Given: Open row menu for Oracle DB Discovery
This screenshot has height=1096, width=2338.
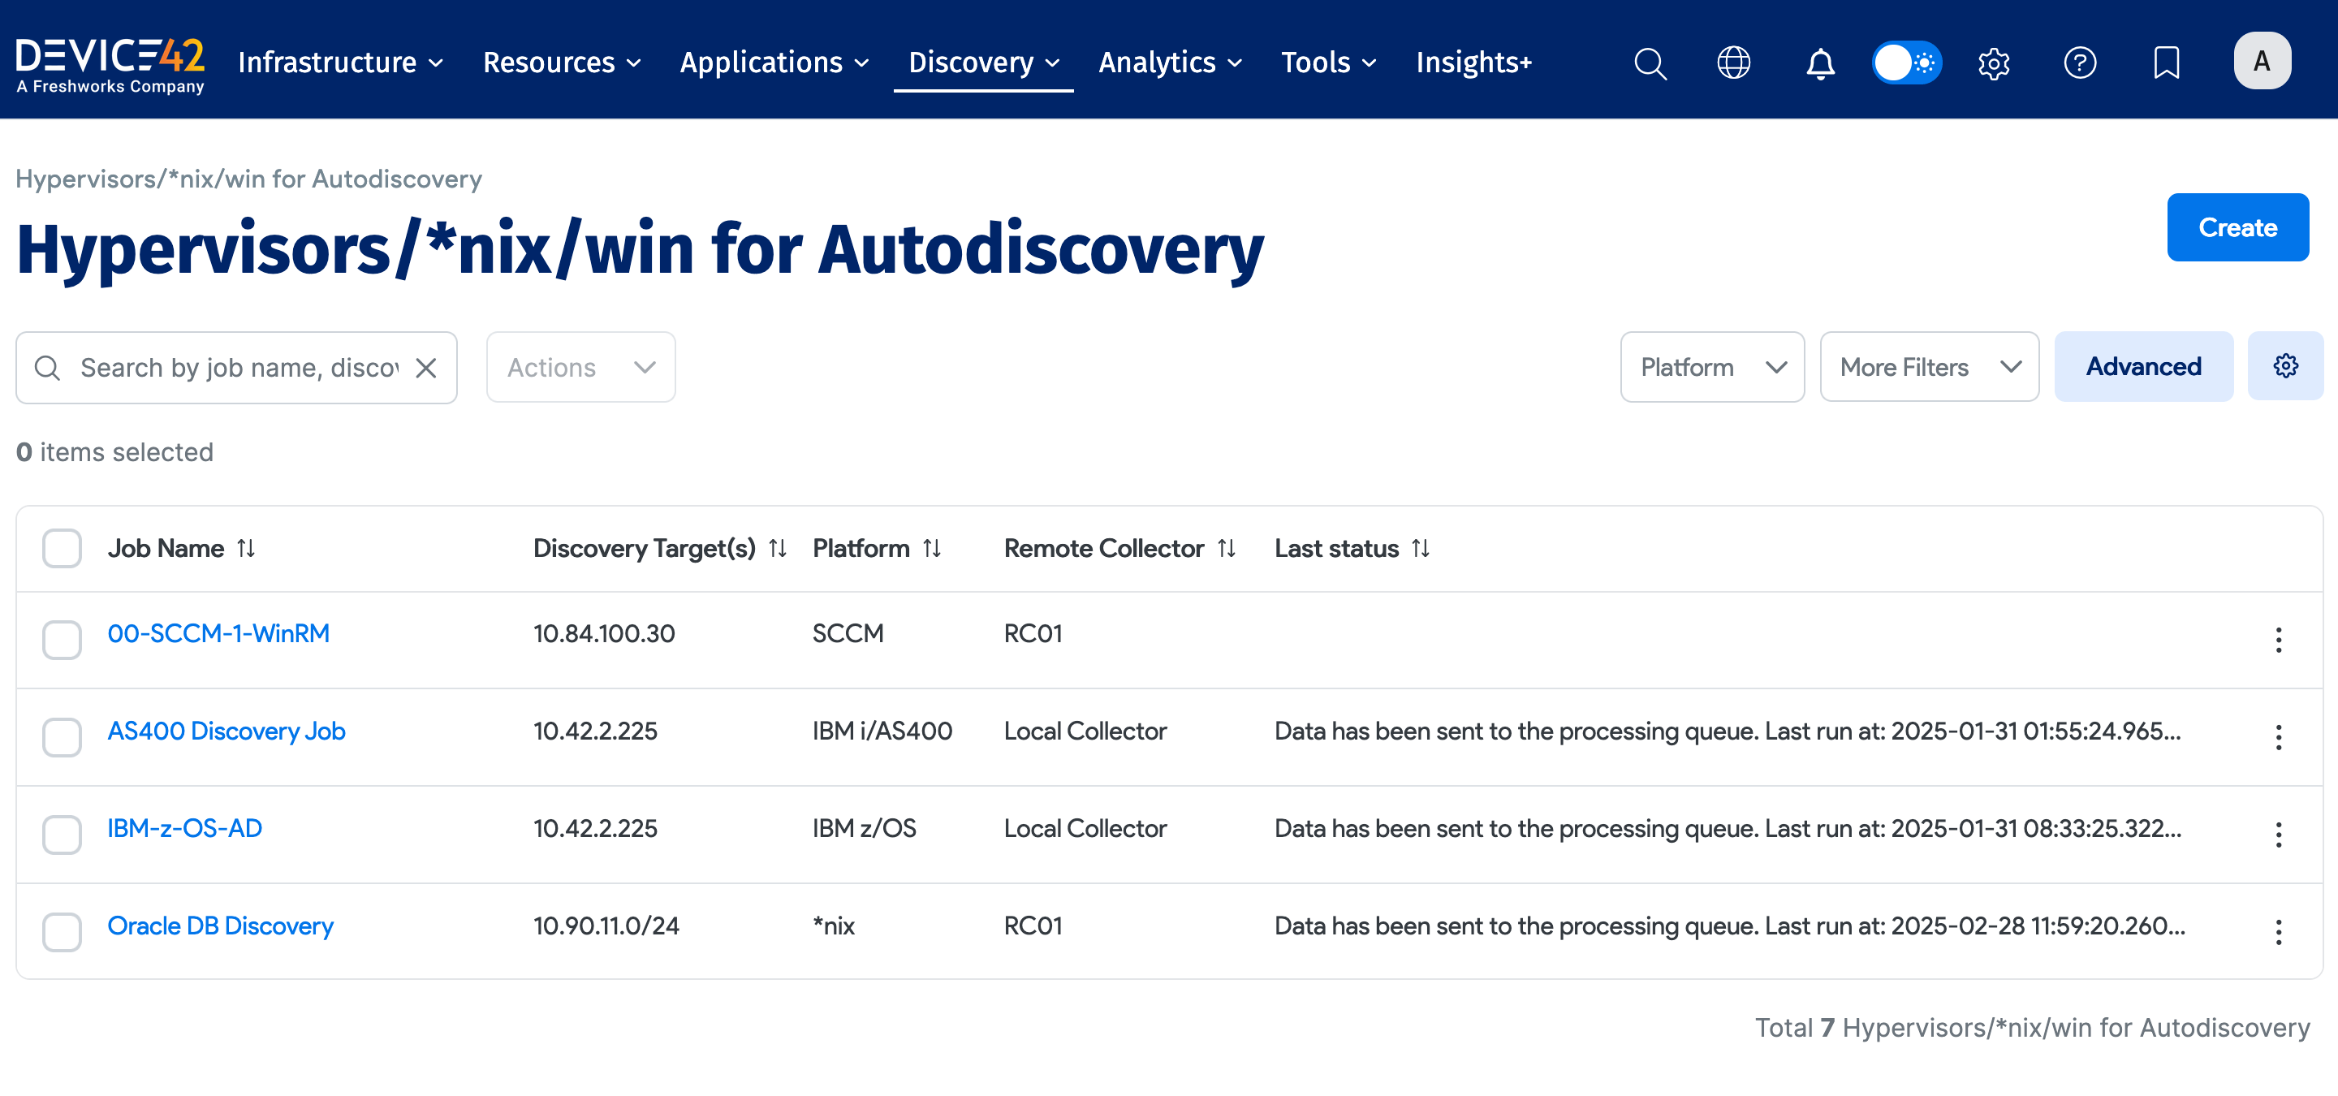Looking at the screenshot, I should [2277, 931].
